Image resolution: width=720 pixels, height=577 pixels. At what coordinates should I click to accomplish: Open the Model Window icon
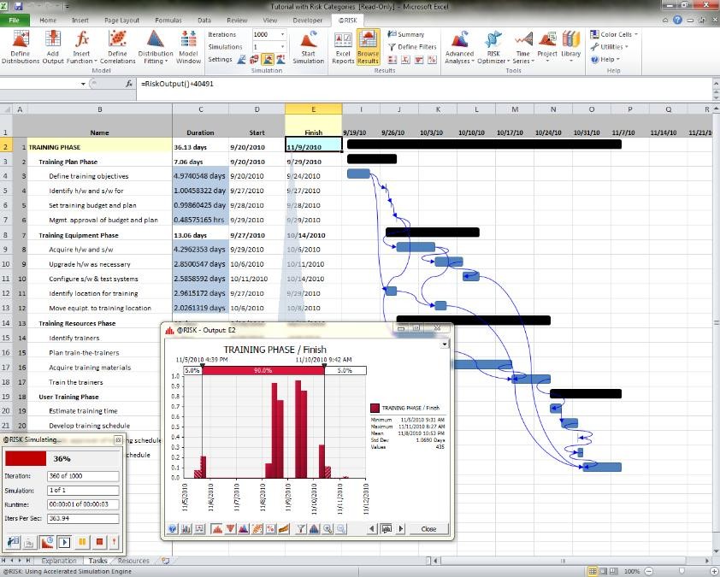point(189,44)
